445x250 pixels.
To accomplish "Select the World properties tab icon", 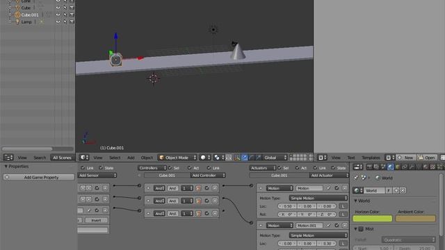I will click(x=391, y=167).
